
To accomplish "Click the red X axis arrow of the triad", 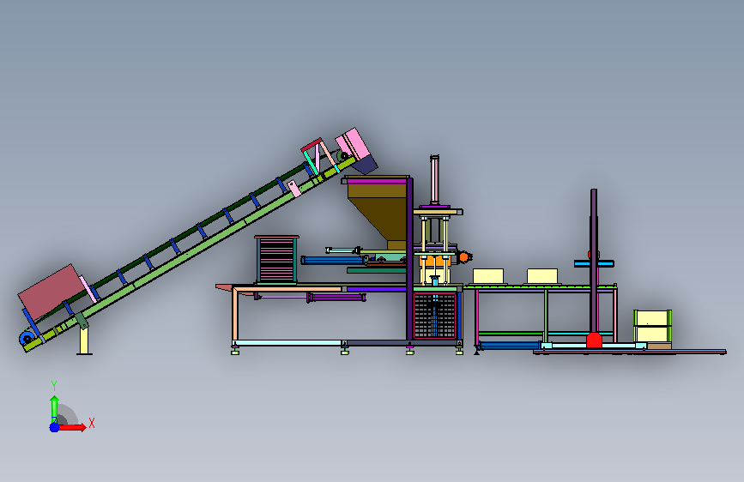I will coord(73,427).
